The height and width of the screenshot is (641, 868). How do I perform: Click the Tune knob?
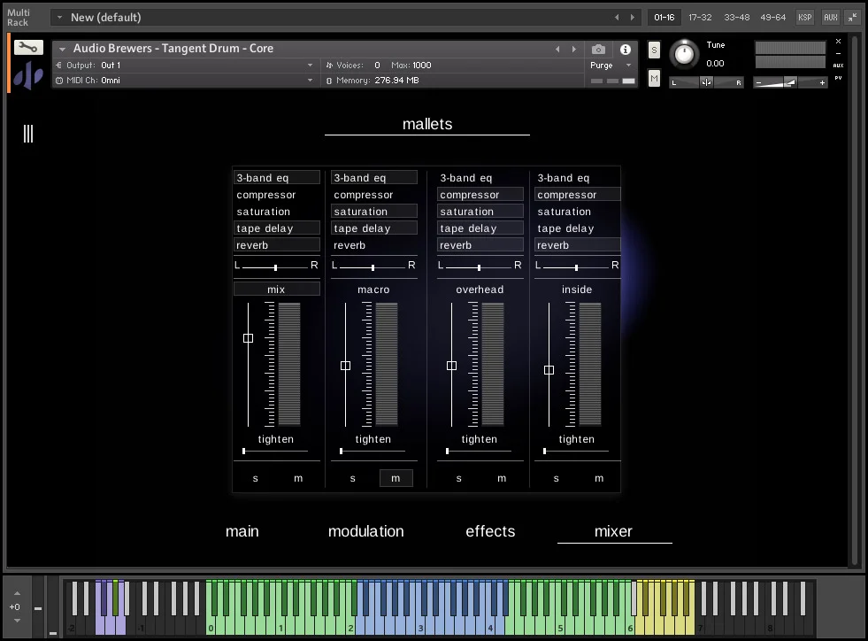click(x=684, y=55)
